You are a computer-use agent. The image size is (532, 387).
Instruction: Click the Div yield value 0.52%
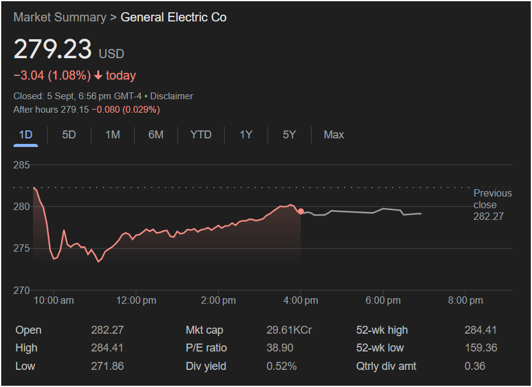[282, 366]
